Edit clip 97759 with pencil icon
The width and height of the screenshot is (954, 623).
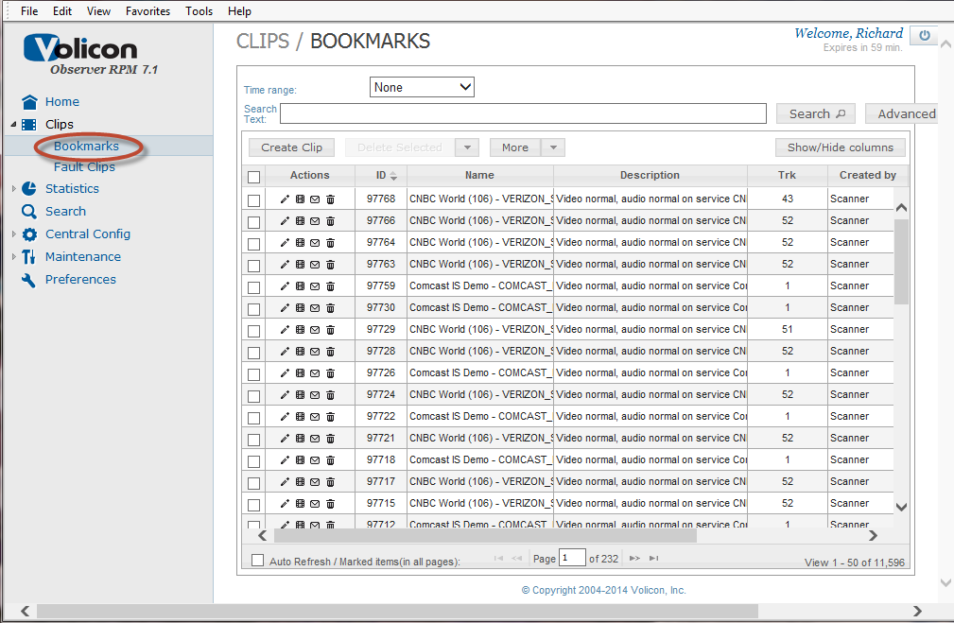285,286
